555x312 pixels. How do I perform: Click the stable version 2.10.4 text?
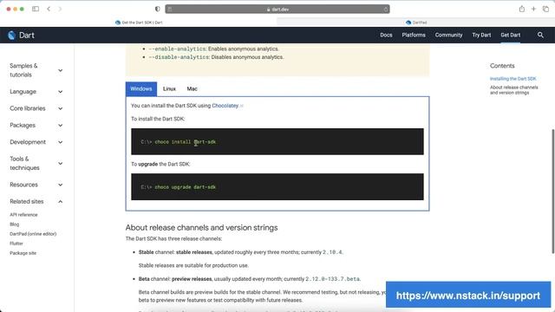332,252
